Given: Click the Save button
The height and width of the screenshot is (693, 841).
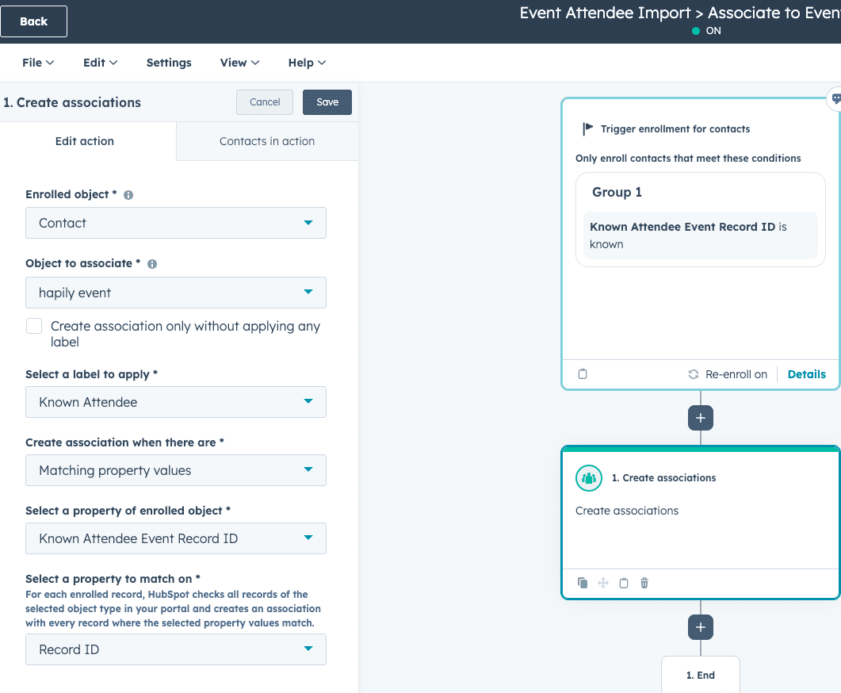Looking at the screenshot, I should tap(327, 102).
